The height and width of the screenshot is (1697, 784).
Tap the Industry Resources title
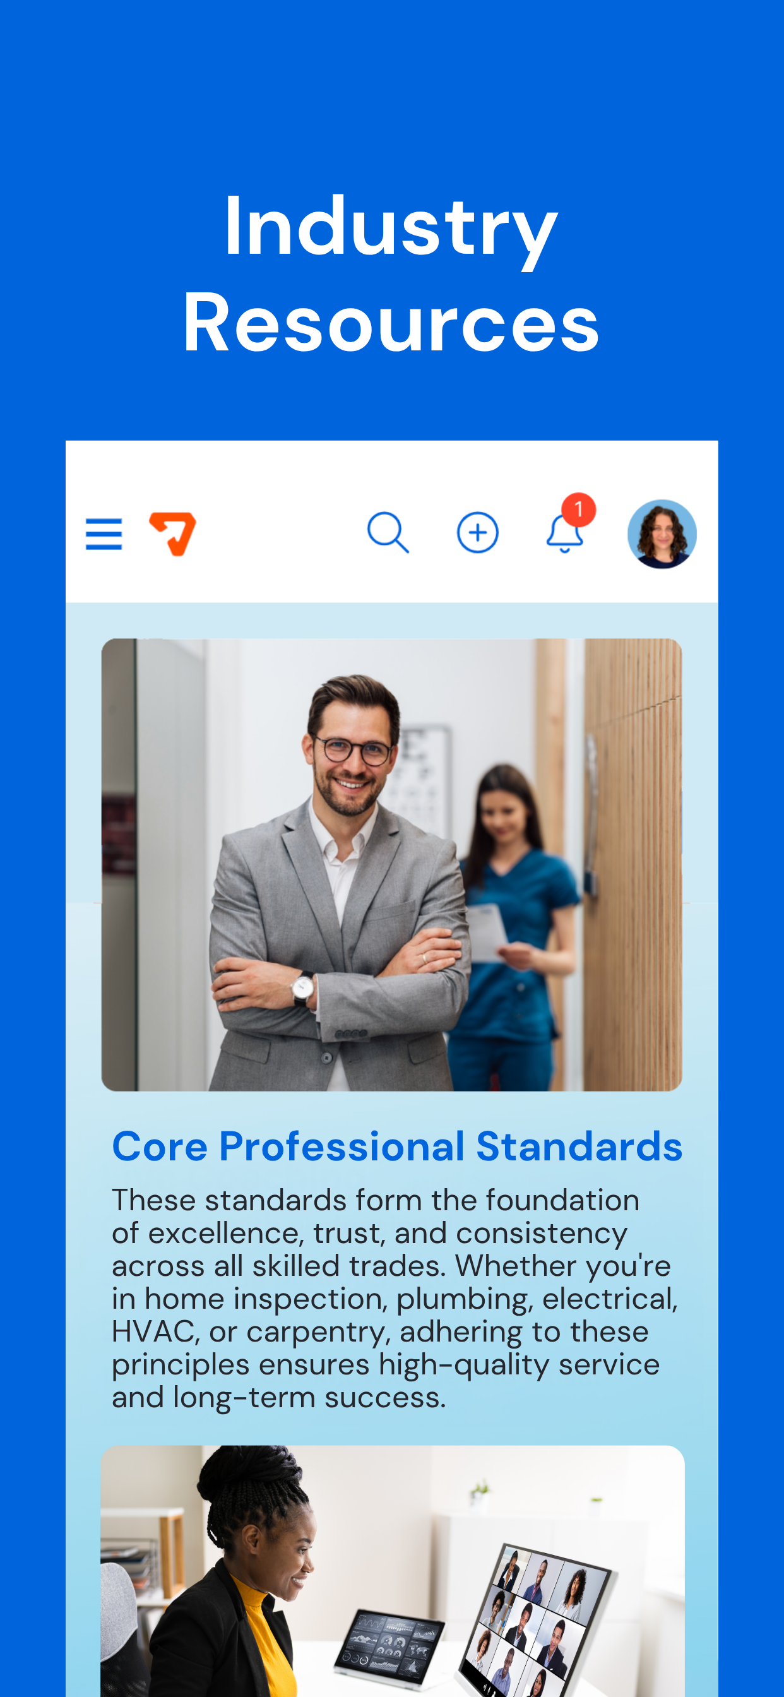(x=391, y=273)
